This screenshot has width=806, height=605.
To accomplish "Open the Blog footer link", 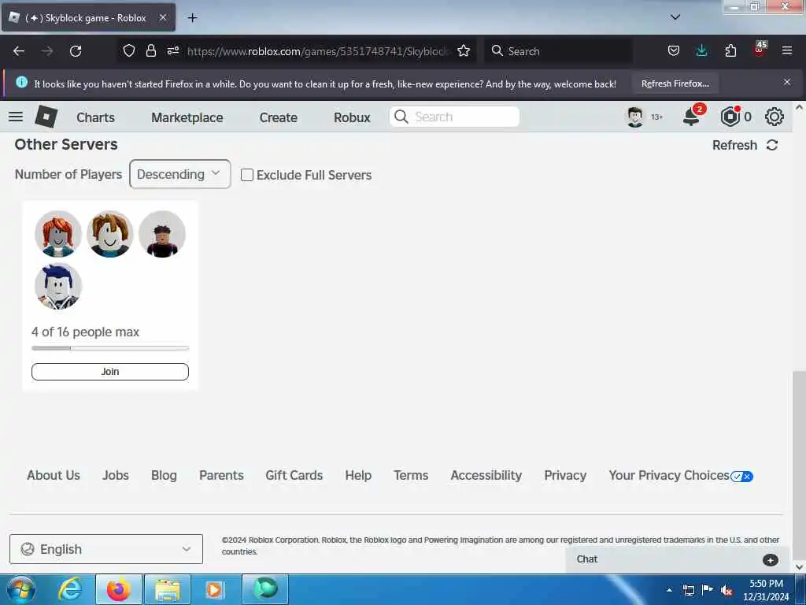I will (x=164, y=475).
